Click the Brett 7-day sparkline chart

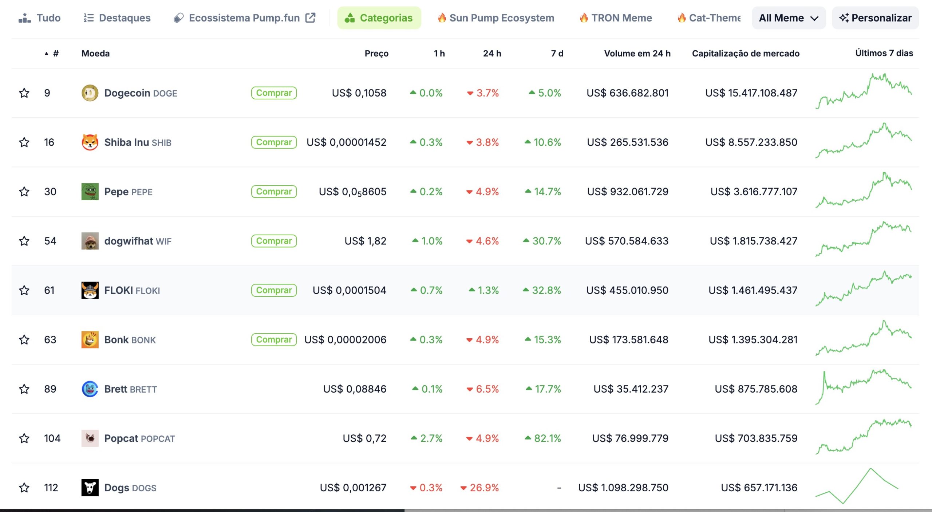click(864, 387)
